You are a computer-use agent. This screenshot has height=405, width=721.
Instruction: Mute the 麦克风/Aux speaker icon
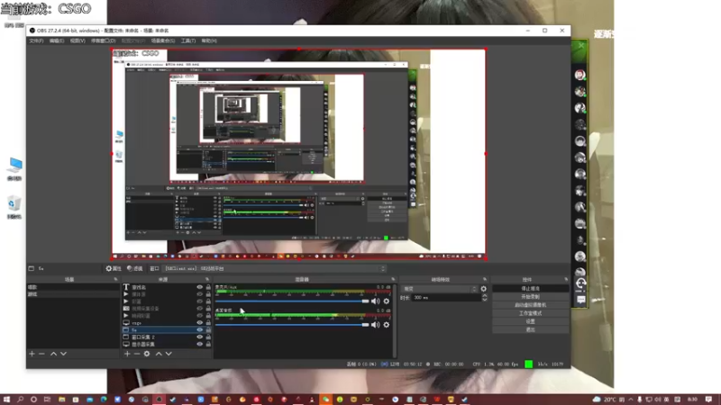(376, 301)
